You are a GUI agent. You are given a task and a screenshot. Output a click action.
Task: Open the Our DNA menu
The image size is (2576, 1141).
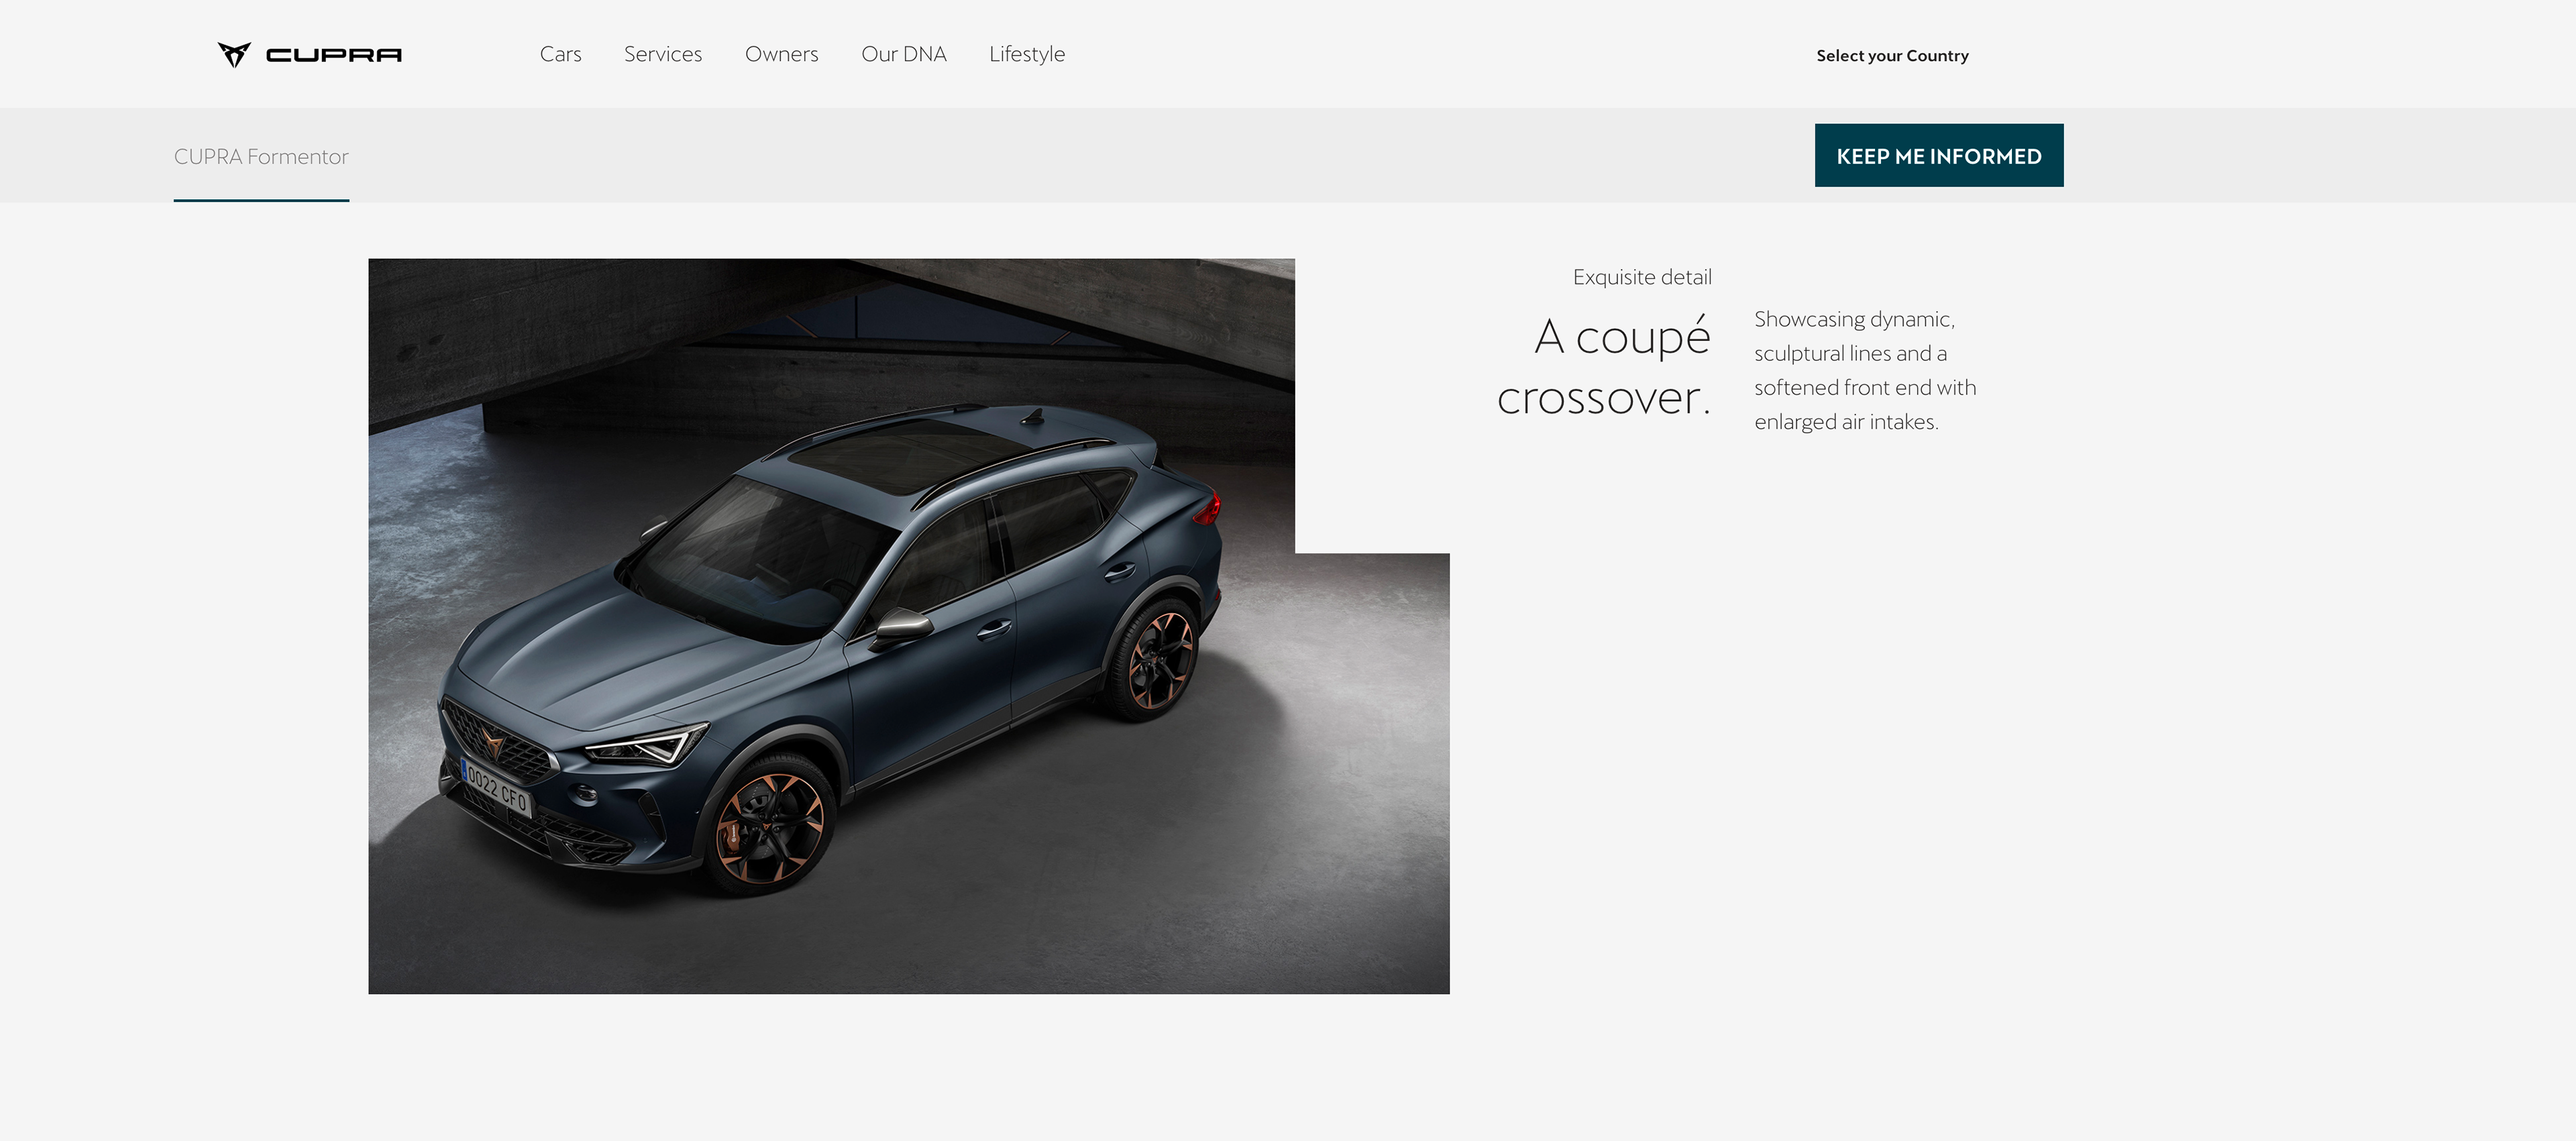coord(903,54)
